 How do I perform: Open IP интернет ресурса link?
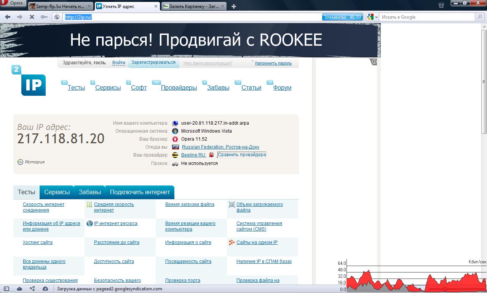pos(116,223)
